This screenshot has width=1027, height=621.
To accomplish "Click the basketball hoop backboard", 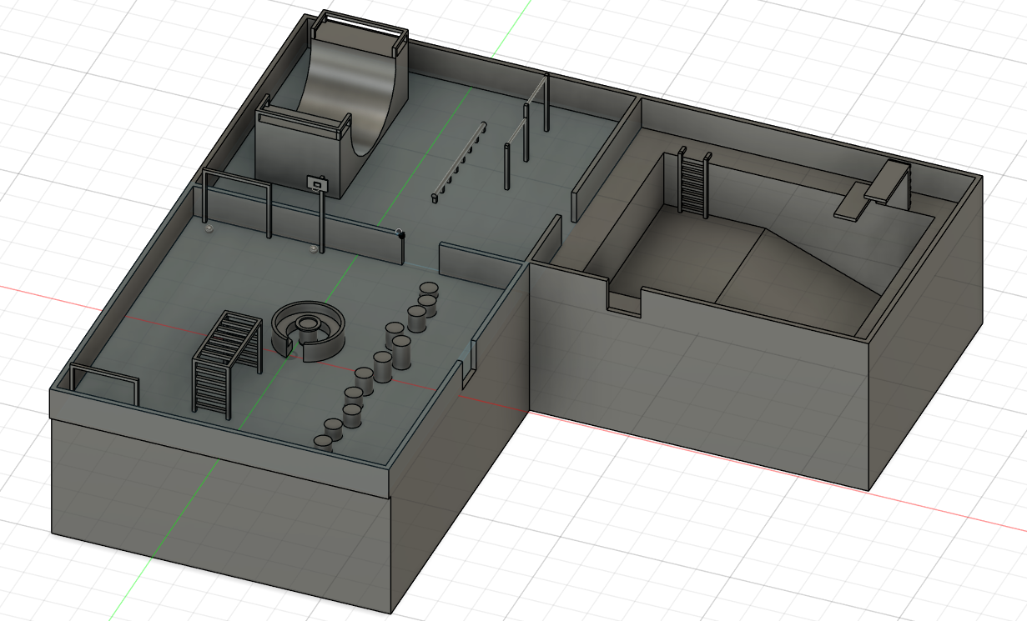I will tap(317, 183).
